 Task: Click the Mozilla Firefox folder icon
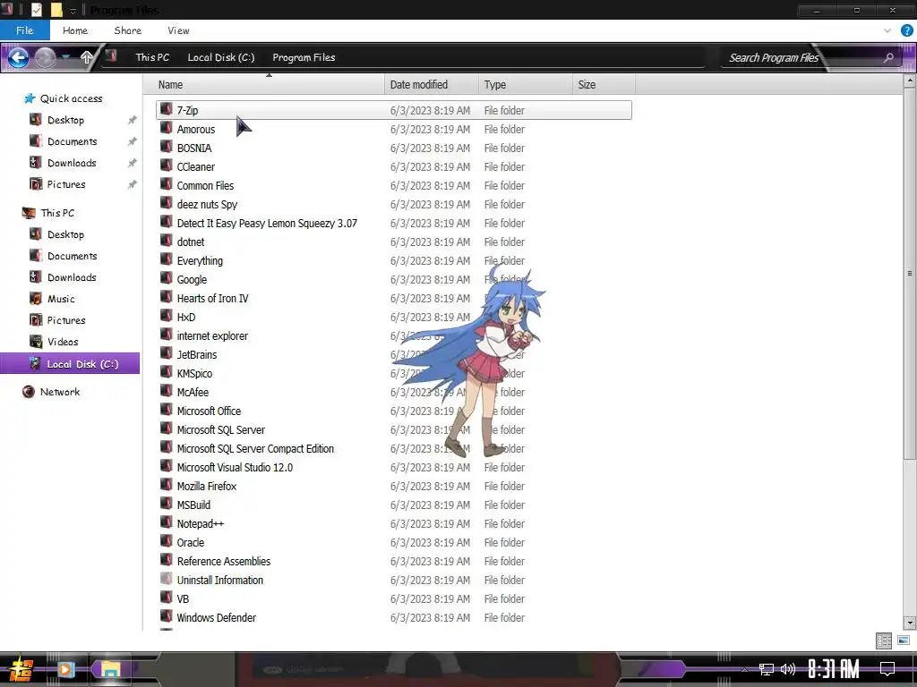166,485
